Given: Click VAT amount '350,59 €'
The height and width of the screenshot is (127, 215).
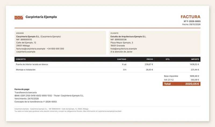Looking at the screenshot, I should coord(195,80).
